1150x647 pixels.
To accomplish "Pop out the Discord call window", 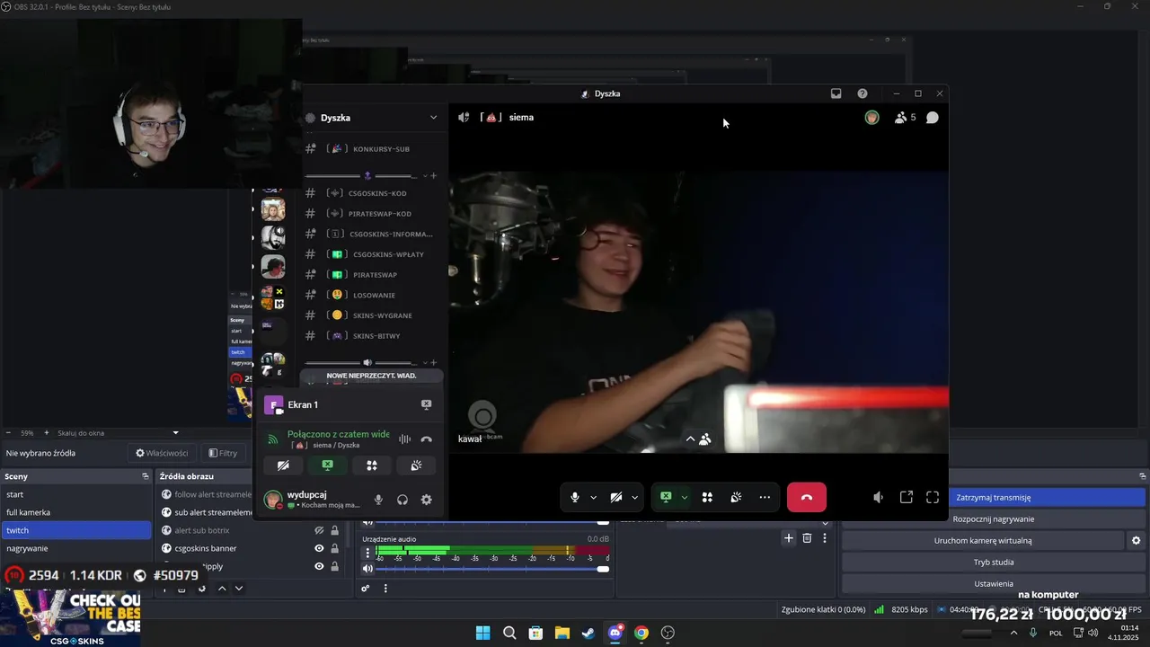I will click(907, 497).
